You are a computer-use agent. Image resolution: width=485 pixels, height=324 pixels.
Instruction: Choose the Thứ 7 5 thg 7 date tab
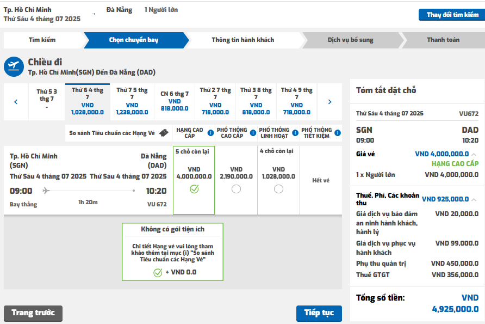coord(132,102)
